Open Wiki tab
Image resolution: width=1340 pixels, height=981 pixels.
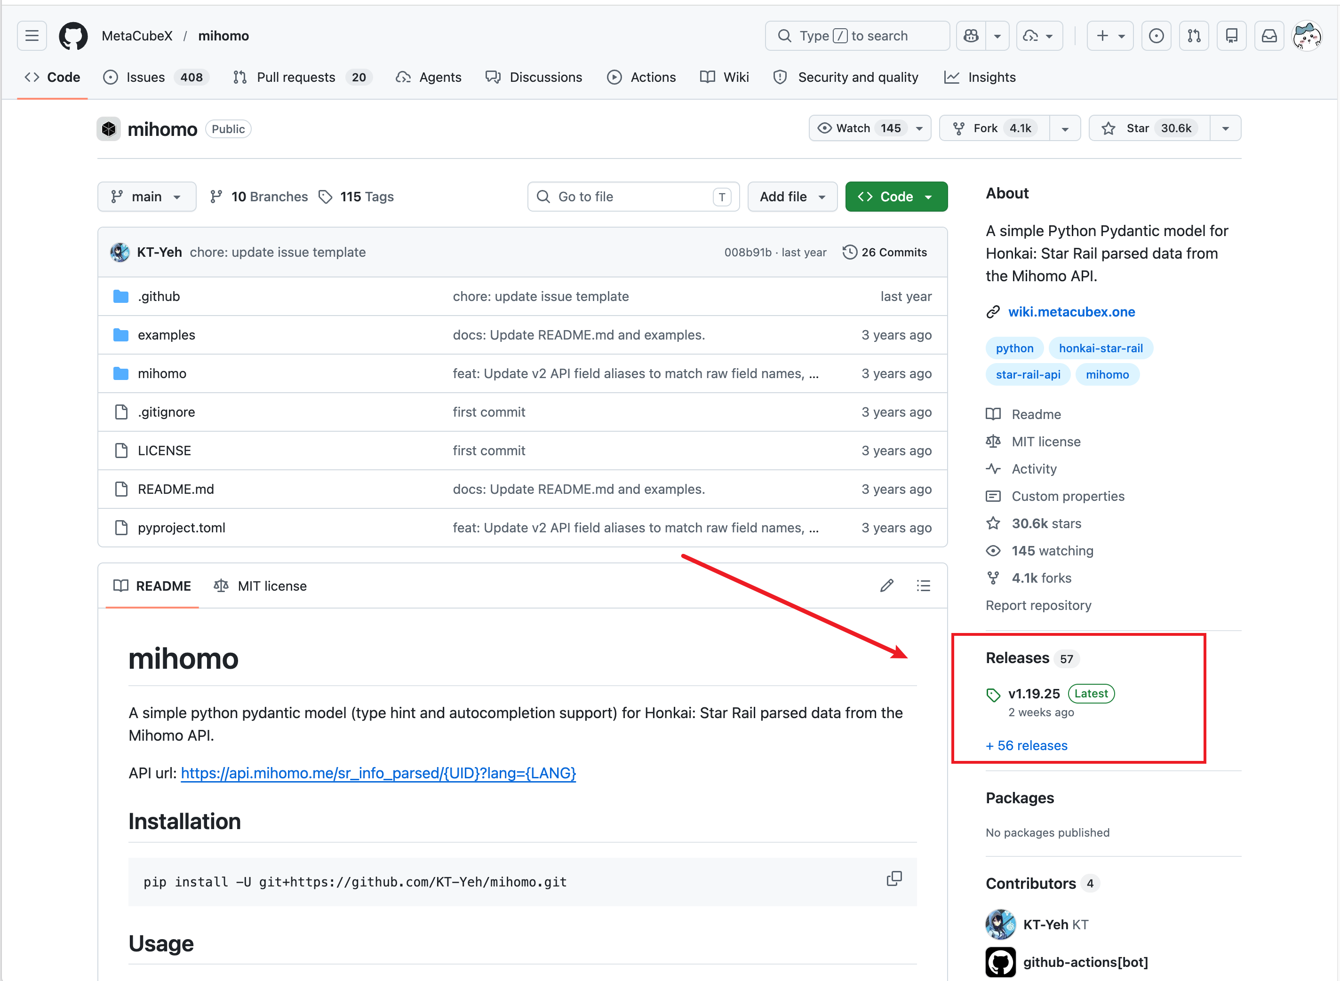pyautogui.click(x=725, y=77)
